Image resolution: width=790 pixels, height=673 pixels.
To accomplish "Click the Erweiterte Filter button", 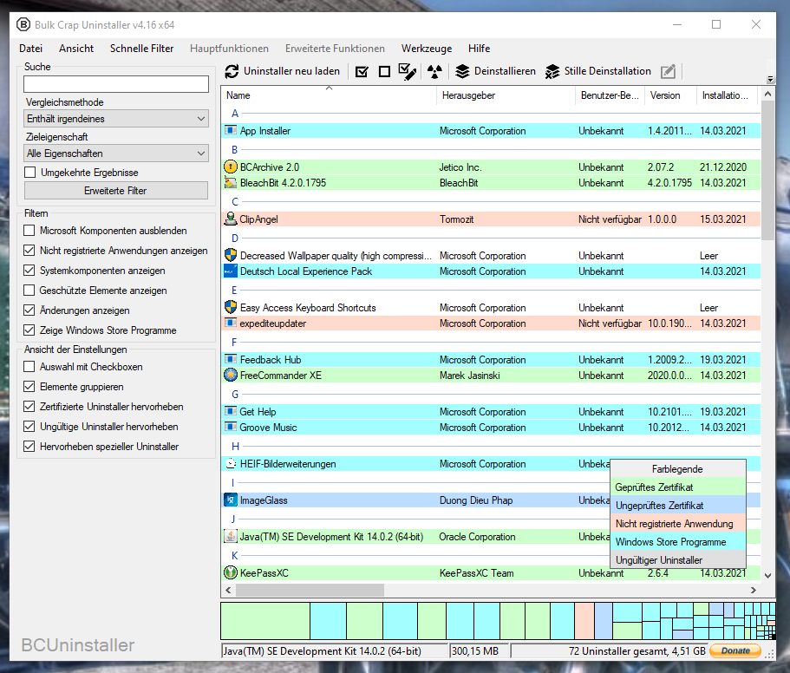I will [x=116, y=191].
